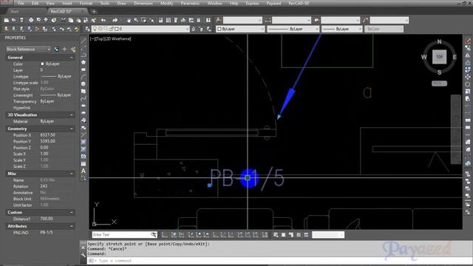Select the Arc draw tool
Screen dimensions: 473x266
pyautogui.click(x=84, y=77)
